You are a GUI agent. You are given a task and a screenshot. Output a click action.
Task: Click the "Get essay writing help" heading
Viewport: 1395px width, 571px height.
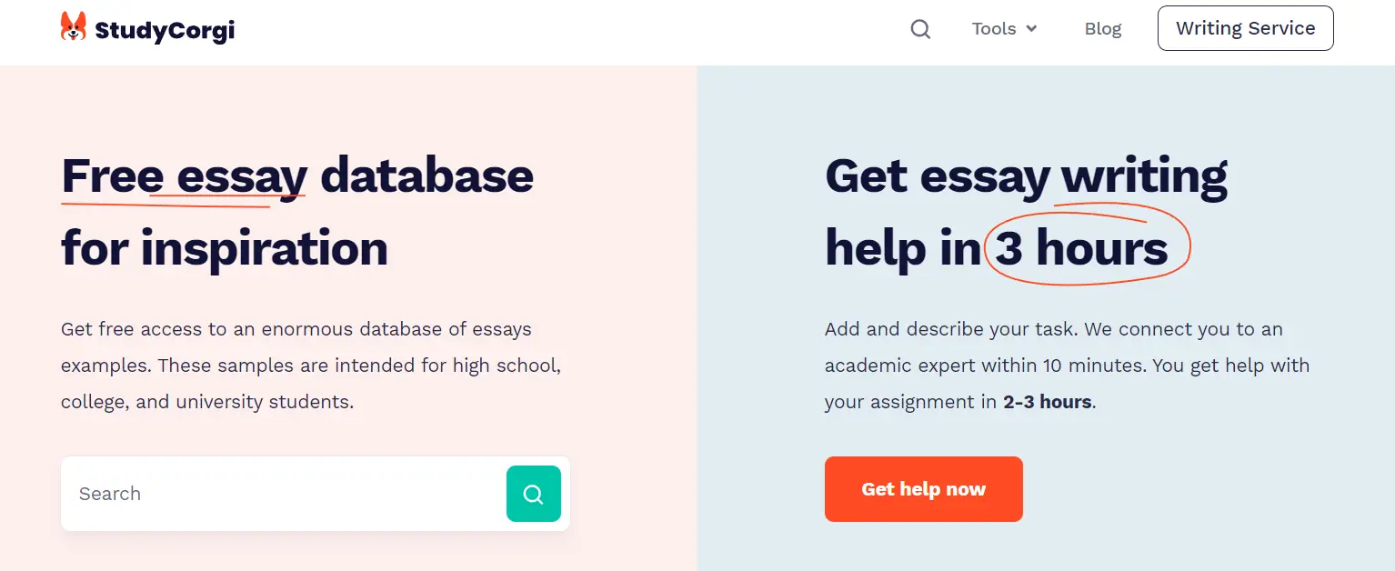[1026, 211]
